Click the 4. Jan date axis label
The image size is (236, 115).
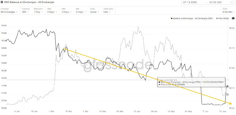(x=17, y=111)
